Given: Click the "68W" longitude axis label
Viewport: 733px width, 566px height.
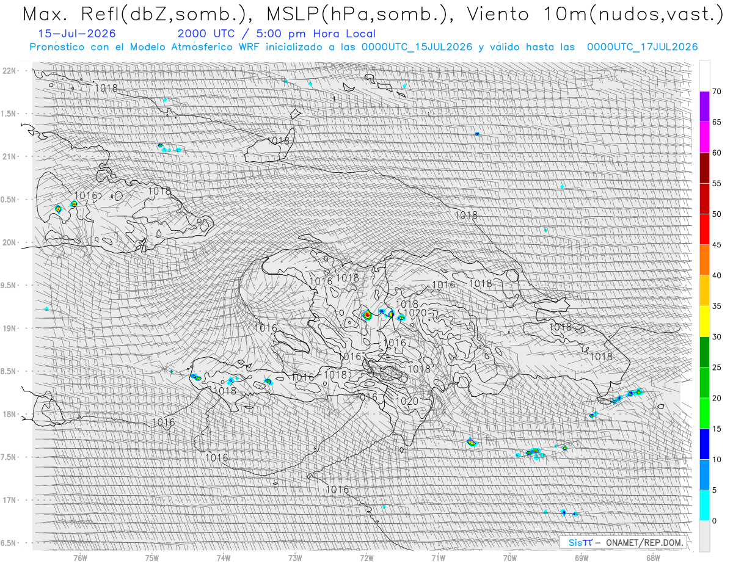Looking at the screenshot, I should point(652,557).
